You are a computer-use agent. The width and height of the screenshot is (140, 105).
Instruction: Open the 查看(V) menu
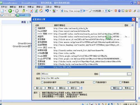coord(22,7)
